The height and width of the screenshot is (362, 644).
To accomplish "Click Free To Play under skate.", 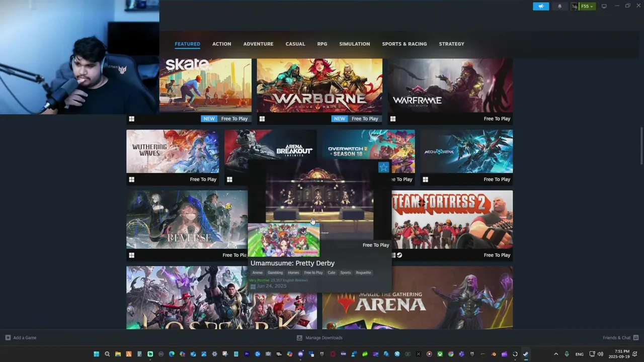I will [234, 119].
